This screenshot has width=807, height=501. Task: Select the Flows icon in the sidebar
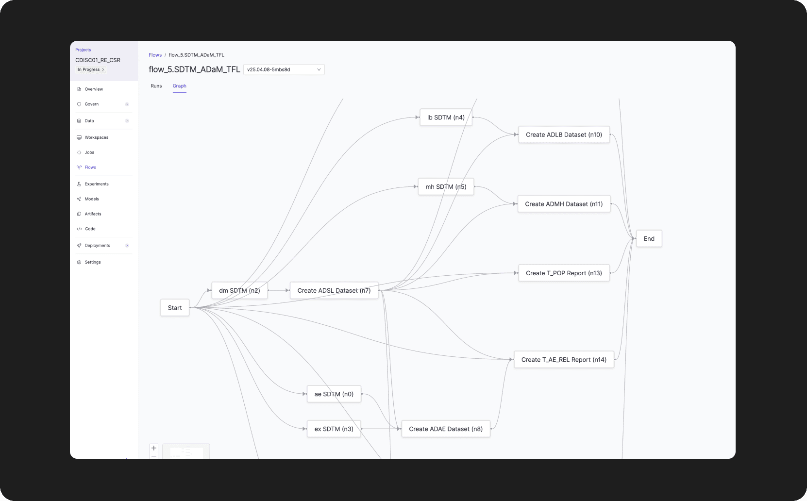tap(79, 167)
